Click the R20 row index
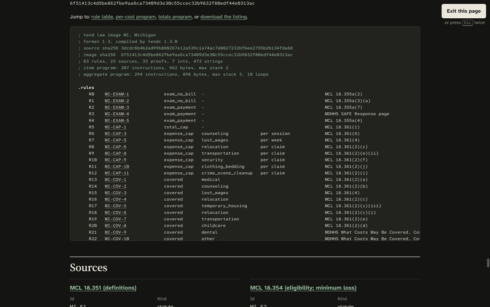The image size is (490, 307). pyautogui.click(x=92, y=226)
